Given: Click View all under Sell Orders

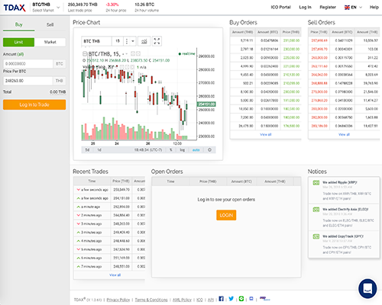Looking at the screenshot, I should click(x=344, y=134).
